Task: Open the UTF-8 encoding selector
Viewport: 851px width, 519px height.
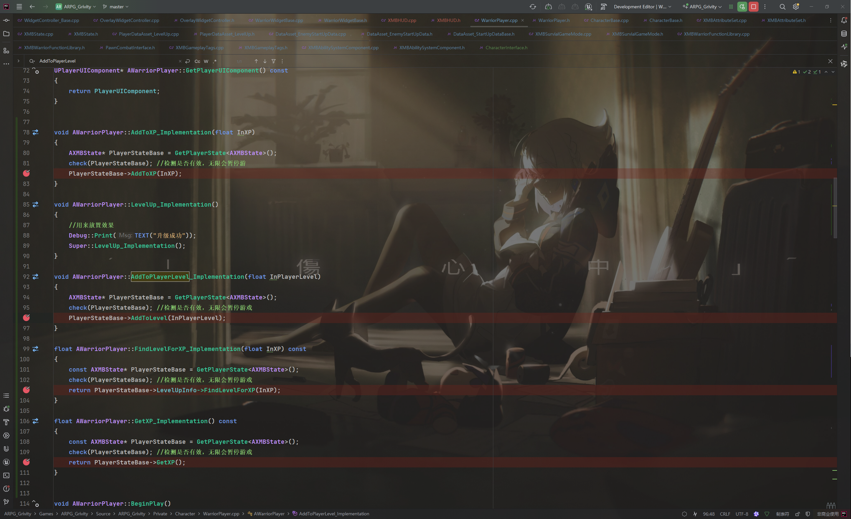Action: click(x=742, y=514)
